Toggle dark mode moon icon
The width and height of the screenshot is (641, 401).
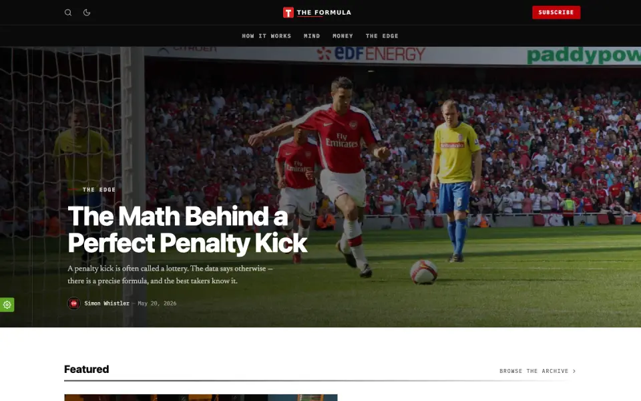point(87,12)
